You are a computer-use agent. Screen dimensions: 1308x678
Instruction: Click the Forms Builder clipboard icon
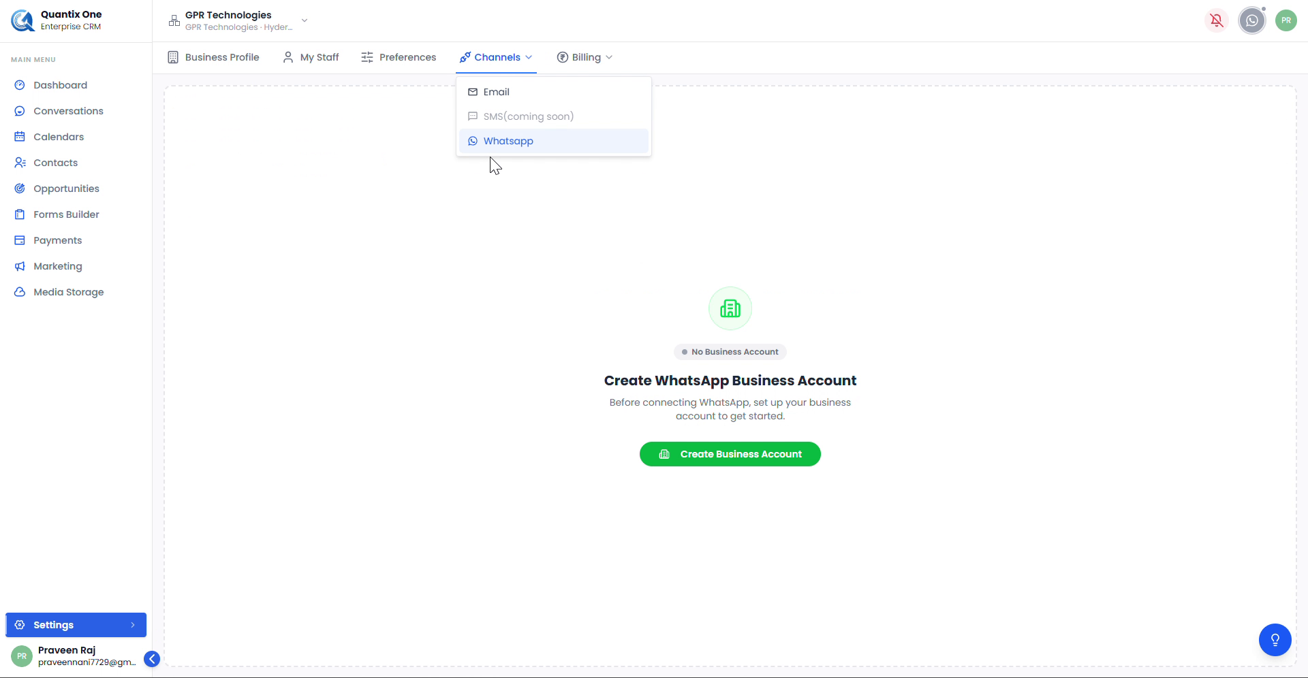click(20, 214)
